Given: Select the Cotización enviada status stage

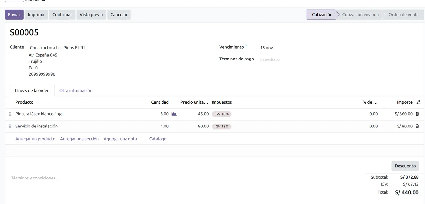Looking at the screenshot, I should [x=360, y=15].
